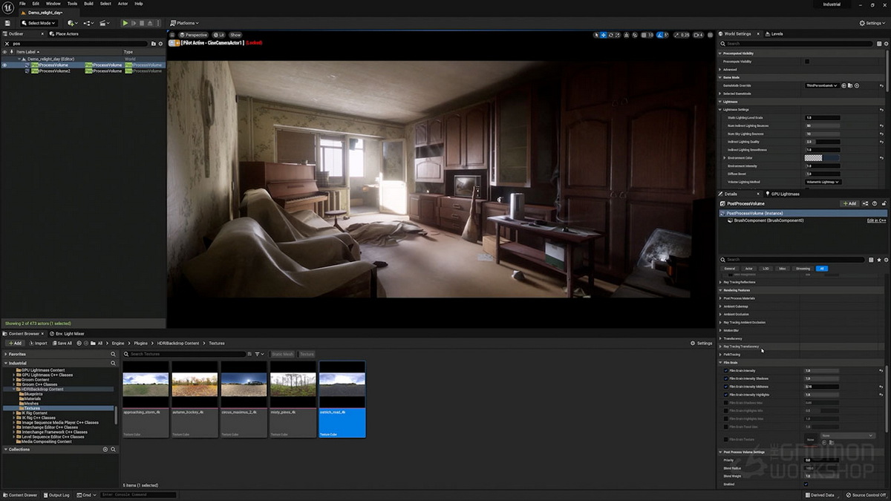891x501 pixels.
Task: Click the Content Browser Add button
Action: point(15,343)
